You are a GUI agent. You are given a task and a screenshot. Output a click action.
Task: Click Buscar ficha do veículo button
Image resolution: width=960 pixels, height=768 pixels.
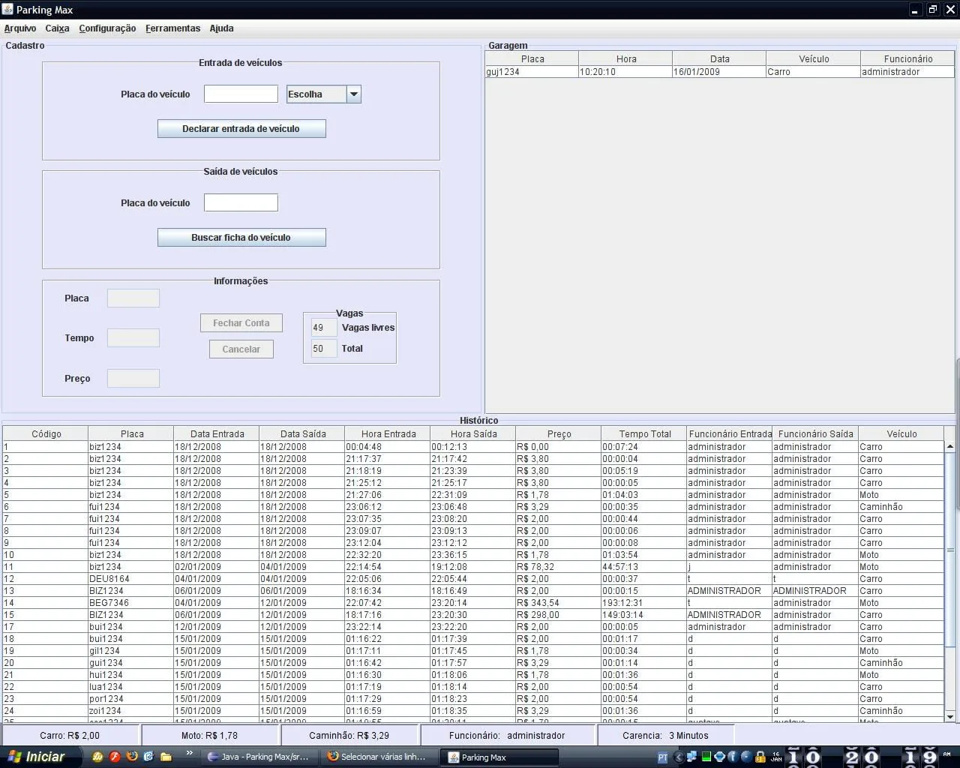pyautogui.click(x=241, y=238)
